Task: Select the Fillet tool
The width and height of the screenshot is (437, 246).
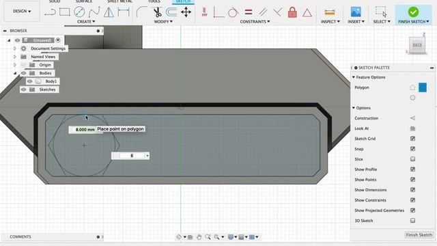Action: tap(141, 12)
